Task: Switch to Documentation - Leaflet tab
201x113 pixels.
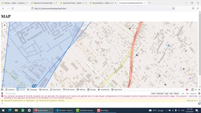Action: point(103,3)
